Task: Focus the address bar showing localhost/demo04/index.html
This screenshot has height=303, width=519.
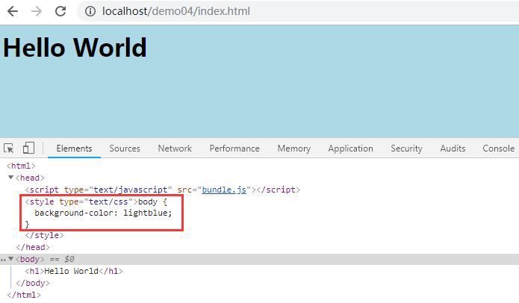Action: [x=298, y=11]
